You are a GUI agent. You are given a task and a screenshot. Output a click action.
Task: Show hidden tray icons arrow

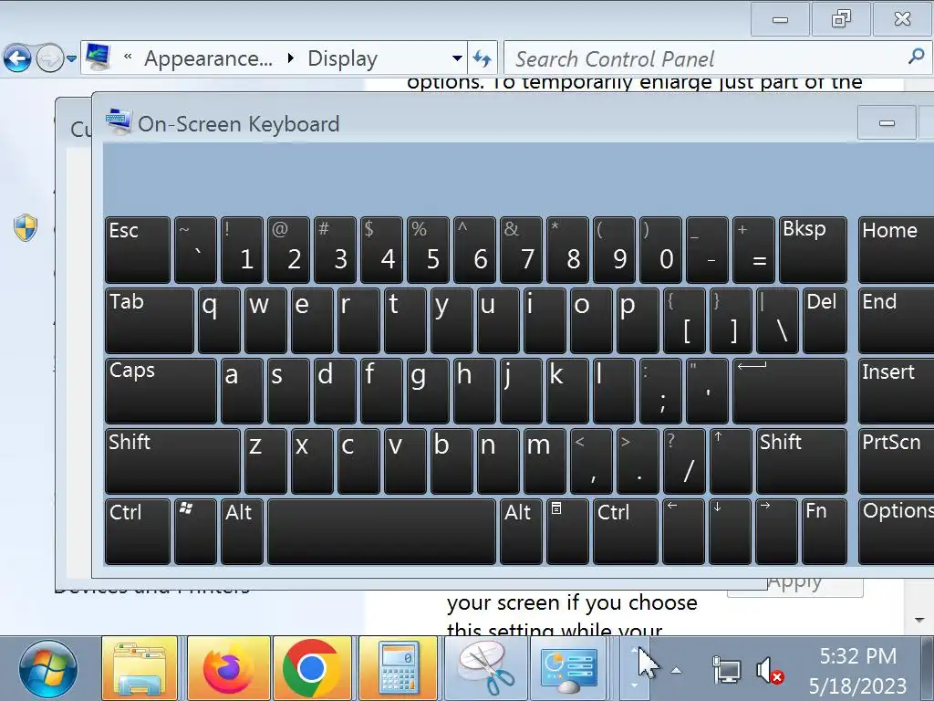[x=676, y=671]
